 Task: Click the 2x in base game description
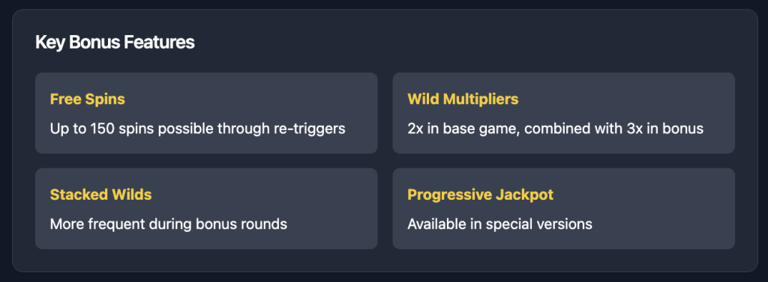[x=556, y=129]
